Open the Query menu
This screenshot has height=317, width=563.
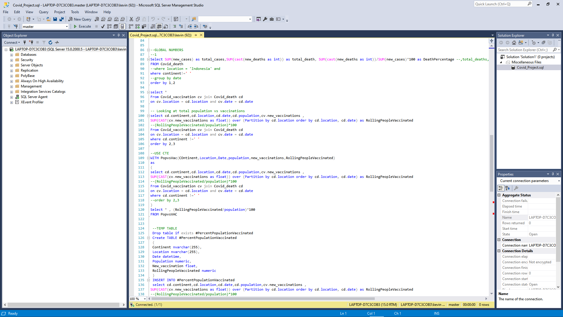click(43, 12)
